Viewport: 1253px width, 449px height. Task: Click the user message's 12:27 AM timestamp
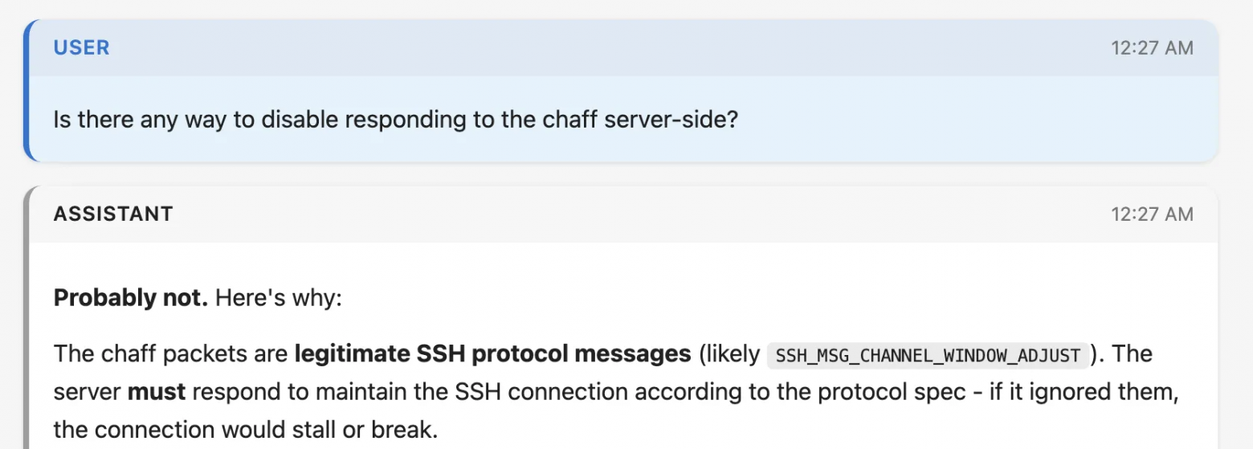coord(1152,48)
